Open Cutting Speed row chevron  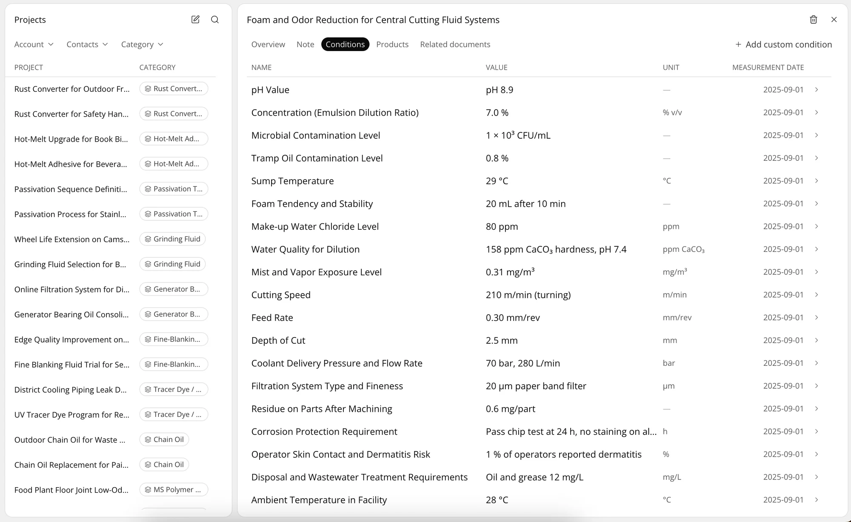point(817,295)
